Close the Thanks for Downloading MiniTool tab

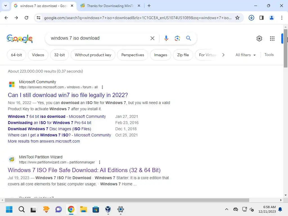tap(139, 6)
